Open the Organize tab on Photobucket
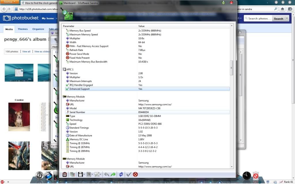Image resolution: width=295 pixels, height=184 pixels. pyautogui.click(x=38, y=29)
